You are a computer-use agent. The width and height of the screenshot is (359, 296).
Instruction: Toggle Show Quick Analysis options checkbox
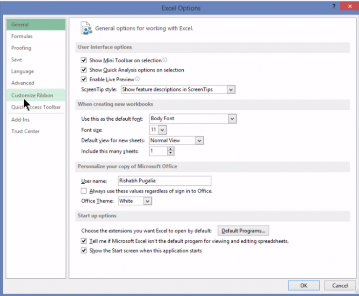click(84, 70)
